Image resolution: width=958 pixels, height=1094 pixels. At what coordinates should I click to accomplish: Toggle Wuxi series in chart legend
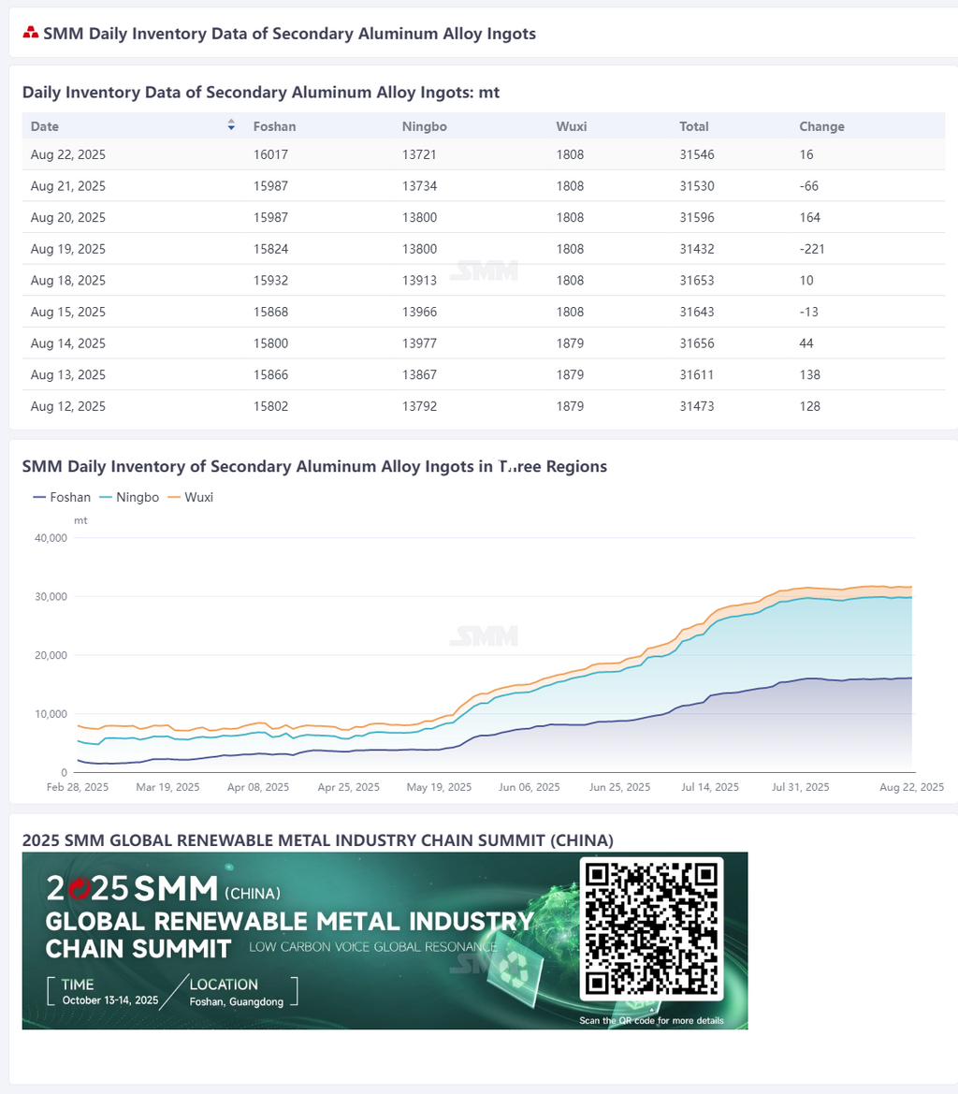pos(190,498)
